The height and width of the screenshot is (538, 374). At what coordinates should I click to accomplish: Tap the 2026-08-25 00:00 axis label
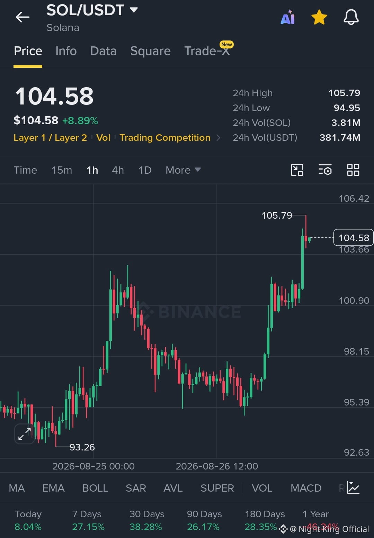coord(93,466)
